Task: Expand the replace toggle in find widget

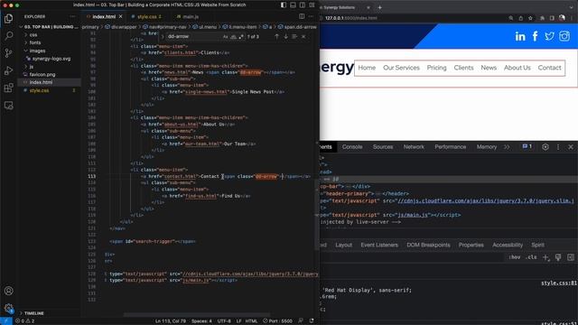Action: (163, 36)
